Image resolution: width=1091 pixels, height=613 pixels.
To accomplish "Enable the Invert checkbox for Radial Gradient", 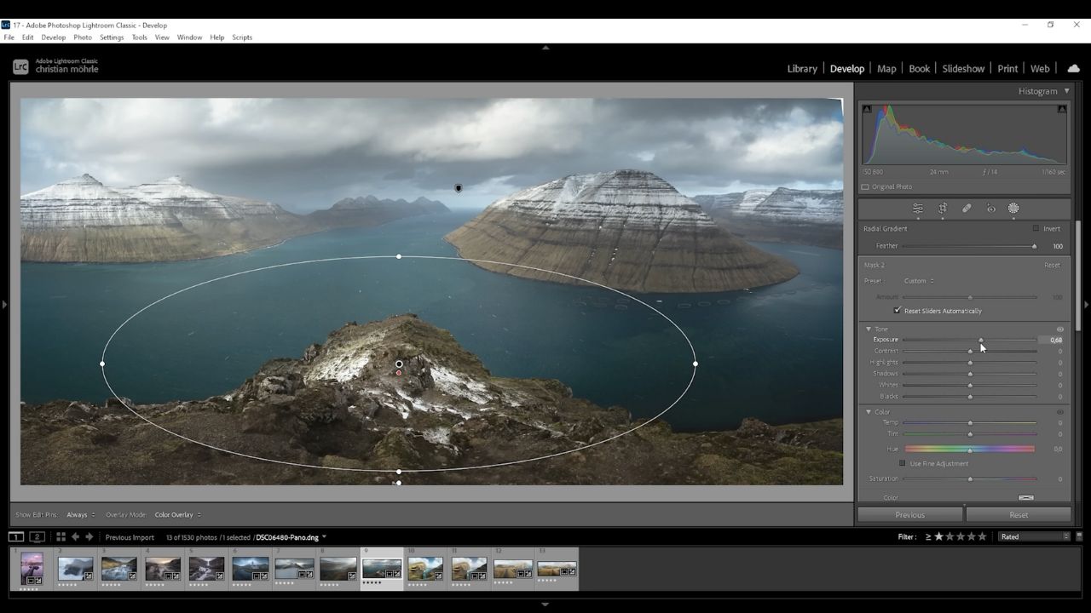I will tap(1036, 229).
